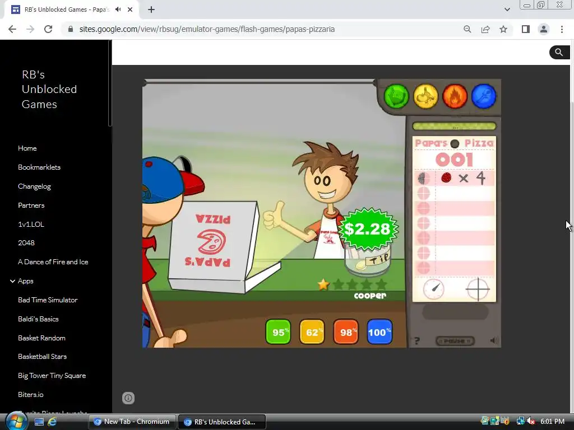This screenshot has width=574, height=430.
Task: Go to the blue Cutting Station button
Action: [x=484, y=96]
